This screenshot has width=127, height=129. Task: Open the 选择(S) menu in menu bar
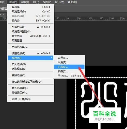pyautogui.click(x=13, y=2)
